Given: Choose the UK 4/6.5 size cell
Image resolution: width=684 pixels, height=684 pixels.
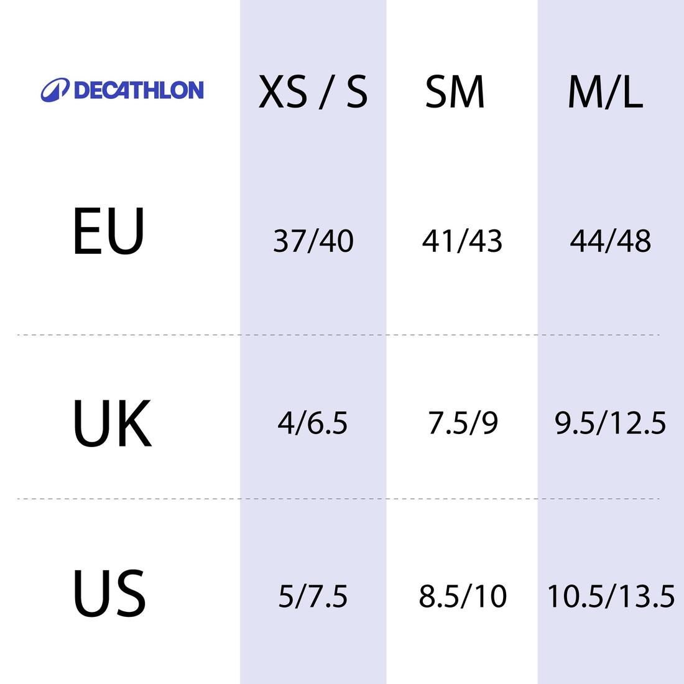Looking at the screenshot, I should tap(312, 423).
